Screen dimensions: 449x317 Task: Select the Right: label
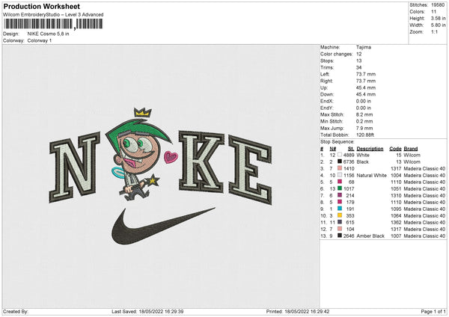326,81
